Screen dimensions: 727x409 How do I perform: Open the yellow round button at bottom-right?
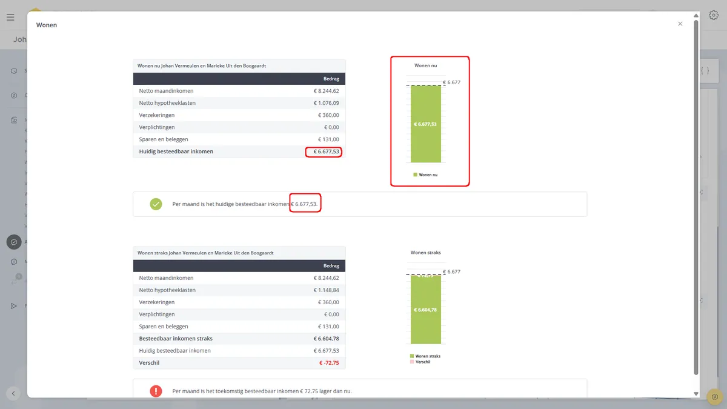click(715, 396)
